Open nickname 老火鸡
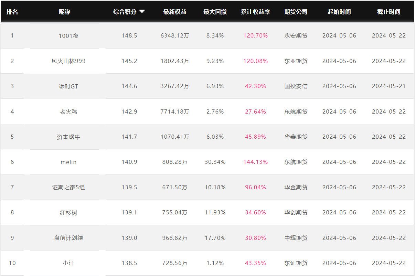 pyautogui.click(x=68, y=112)
